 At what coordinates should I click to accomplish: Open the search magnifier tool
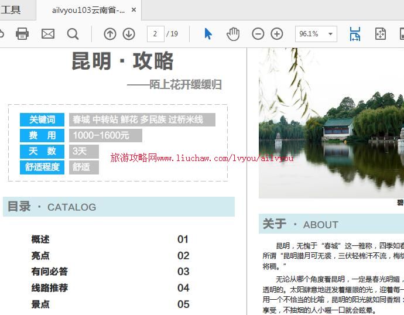(x=73, y=34)
